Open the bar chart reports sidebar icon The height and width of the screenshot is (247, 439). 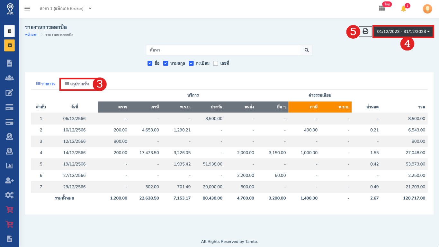[10, 166]
